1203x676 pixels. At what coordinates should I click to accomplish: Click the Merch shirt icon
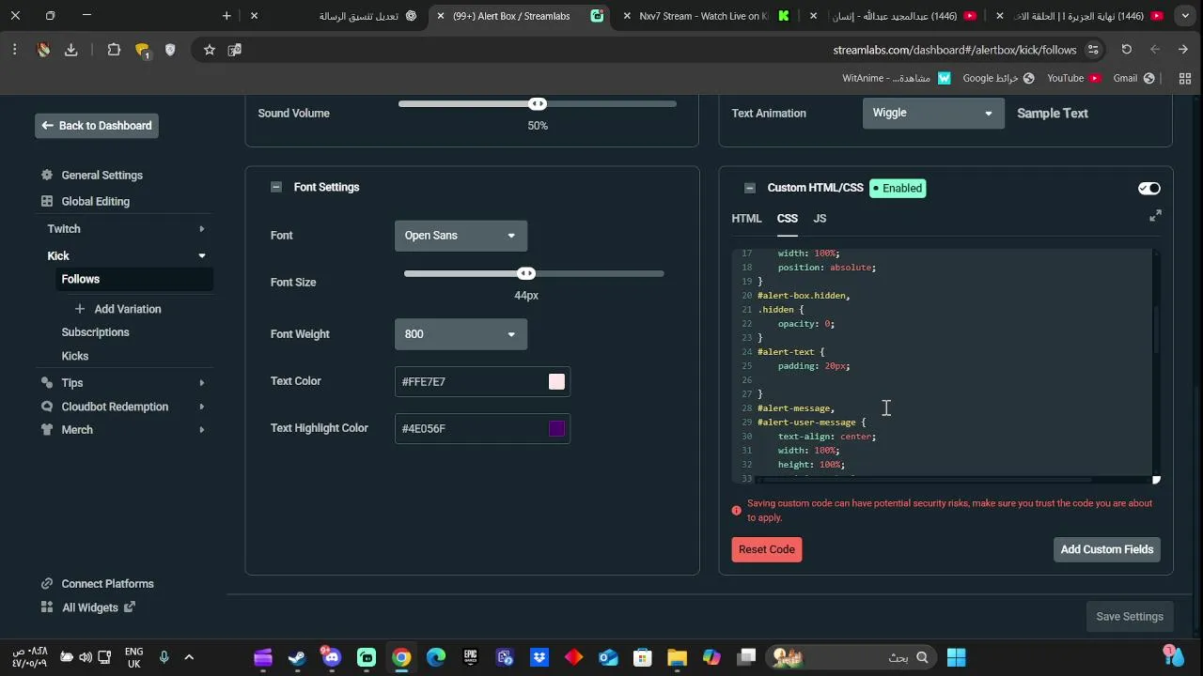(x=47, y=429)
